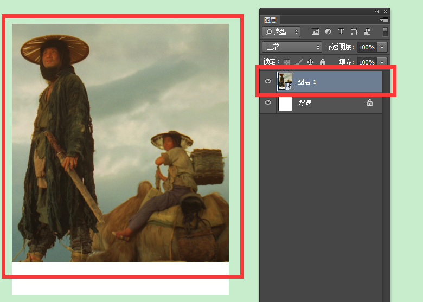
Task: Click the 不透明度 label
Action: pyautogui.click(x=340, y=47)
